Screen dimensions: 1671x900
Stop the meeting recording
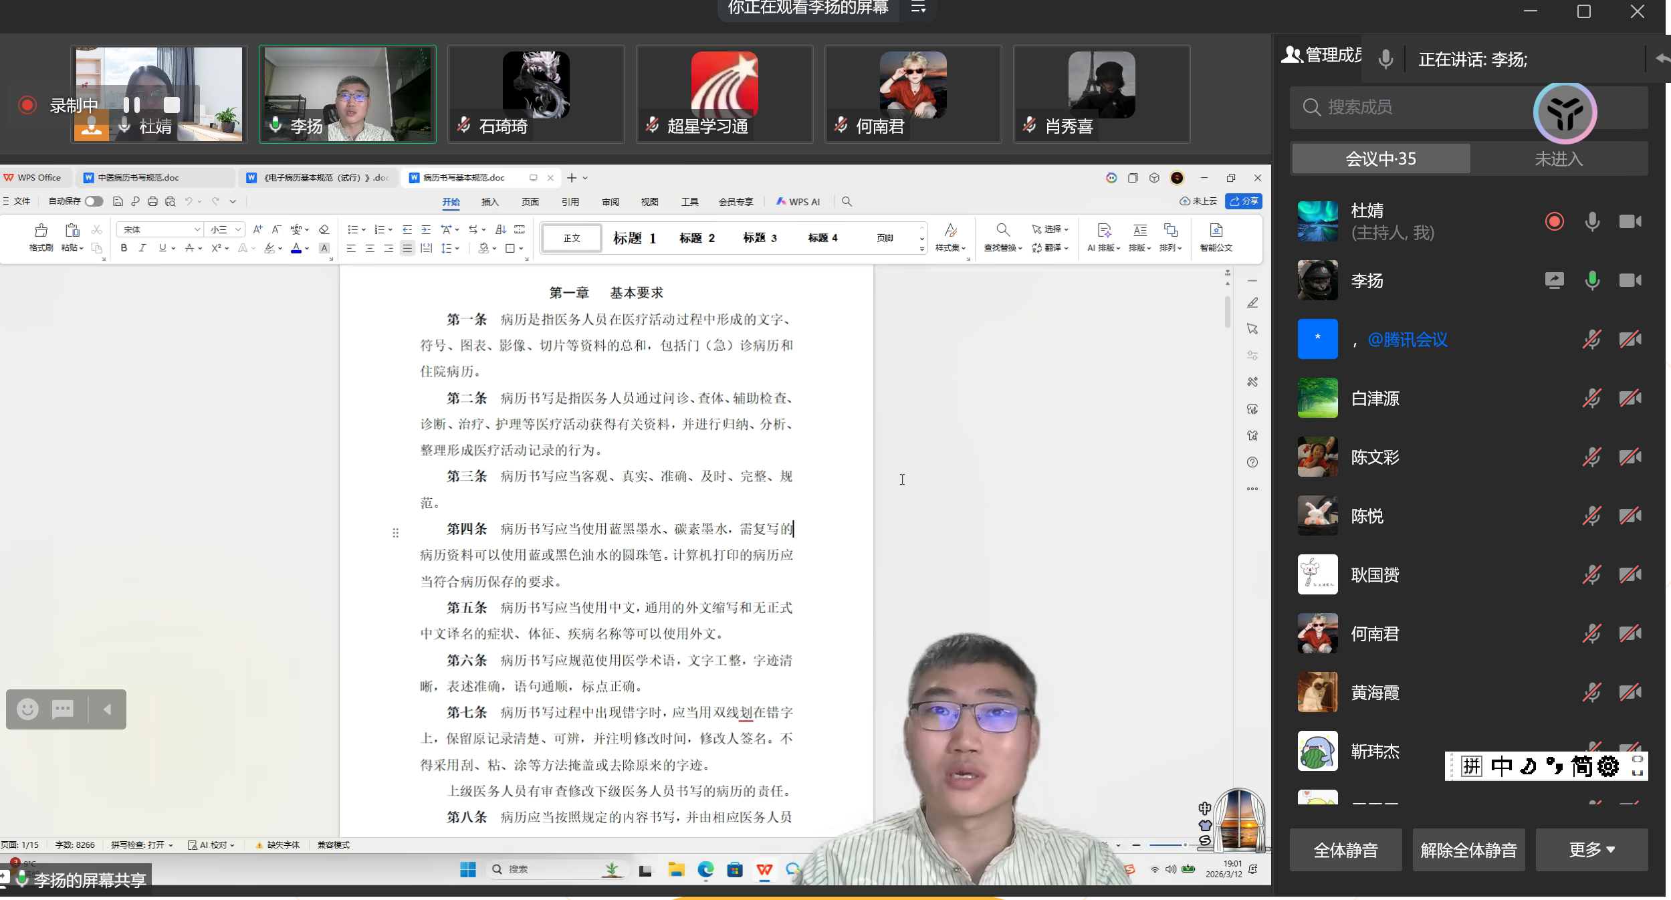coord(172,105)
